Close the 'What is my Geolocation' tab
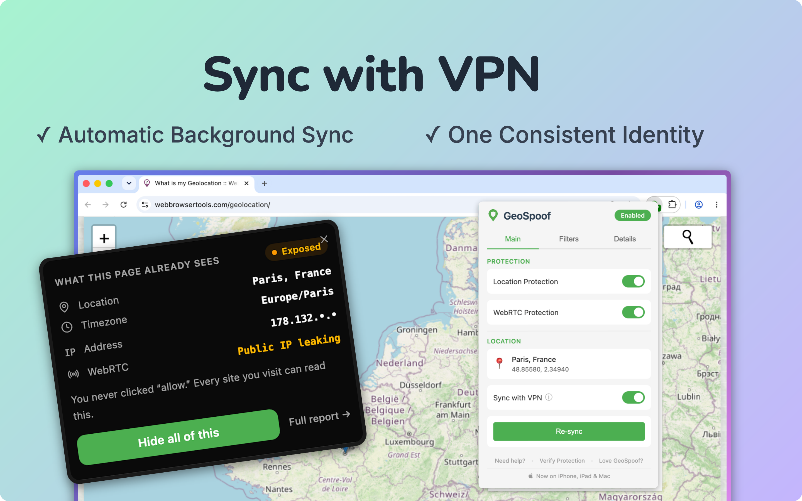The height and width of the screenshot is (501, 802). click(246, 183)
